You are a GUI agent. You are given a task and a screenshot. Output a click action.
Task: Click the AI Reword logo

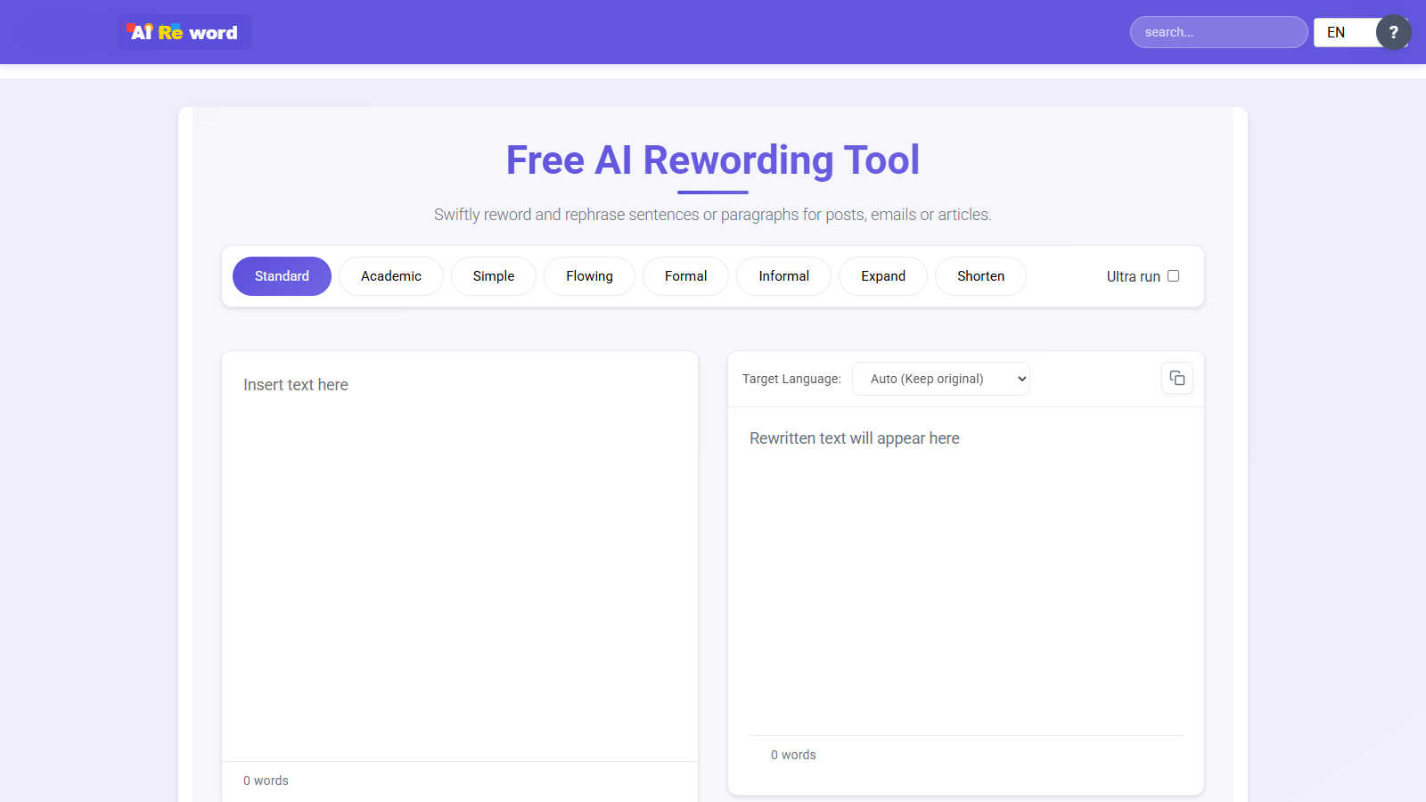pyautogui.click(x=184, y=32)
